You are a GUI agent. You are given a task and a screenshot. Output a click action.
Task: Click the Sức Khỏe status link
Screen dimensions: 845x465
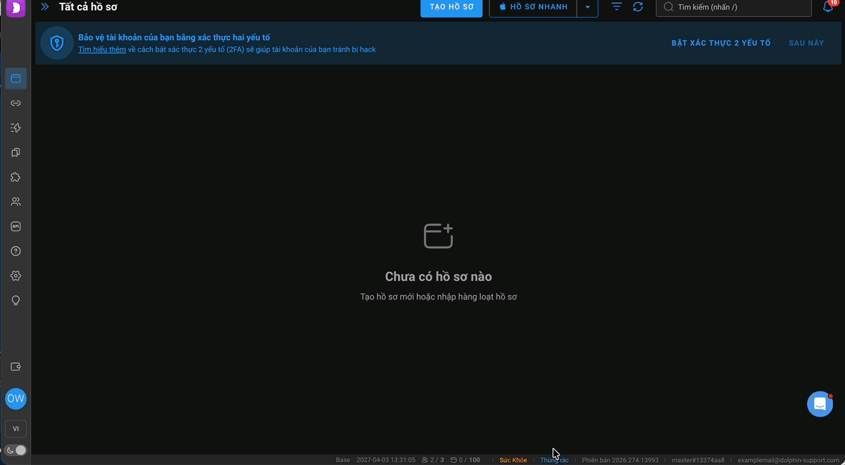(x=513, y=460)
